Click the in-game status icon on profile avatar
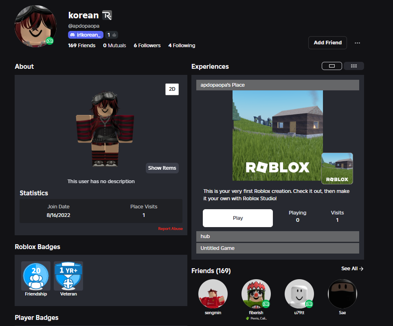This screenshot has height=326, width=393. (50, 41)
